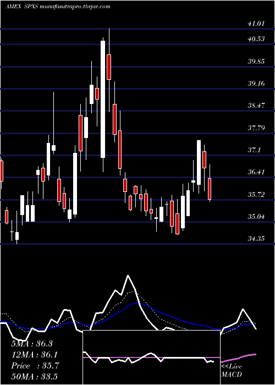Screen dimensions: 275x385
Task: Click the <<Live MACD label
Action: [232, 371]
